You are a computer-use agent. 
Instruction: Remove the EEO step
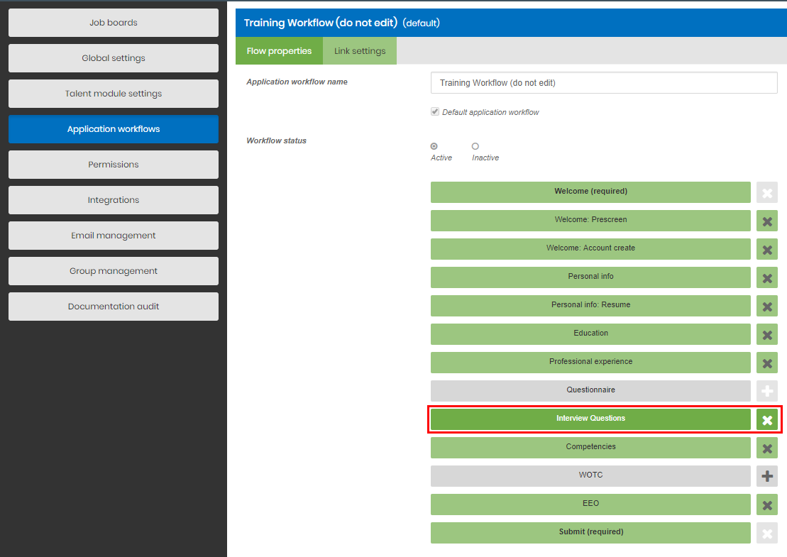click(766, 504)
